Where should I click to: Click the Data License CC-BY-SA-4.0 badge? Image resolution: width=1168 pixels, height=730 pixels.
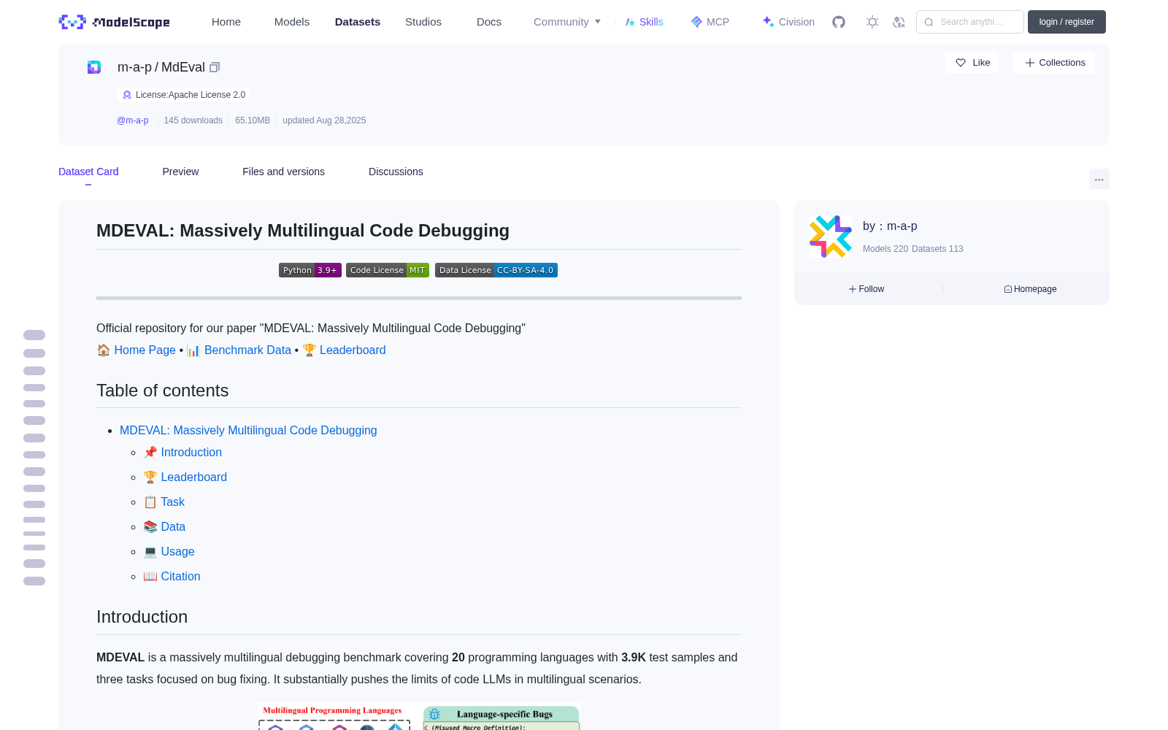pyautogui.click(x=496, y=270)
